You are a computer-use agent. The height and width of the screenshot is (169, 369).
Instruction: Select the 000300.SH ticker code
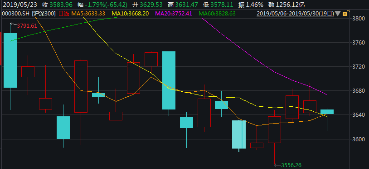(16, 14)
